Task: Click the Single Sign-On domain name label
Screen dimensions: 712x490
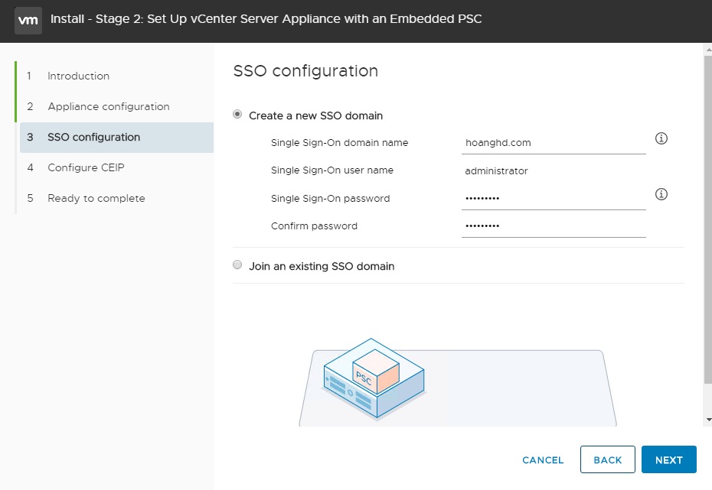Action: [x=339, y=143]
